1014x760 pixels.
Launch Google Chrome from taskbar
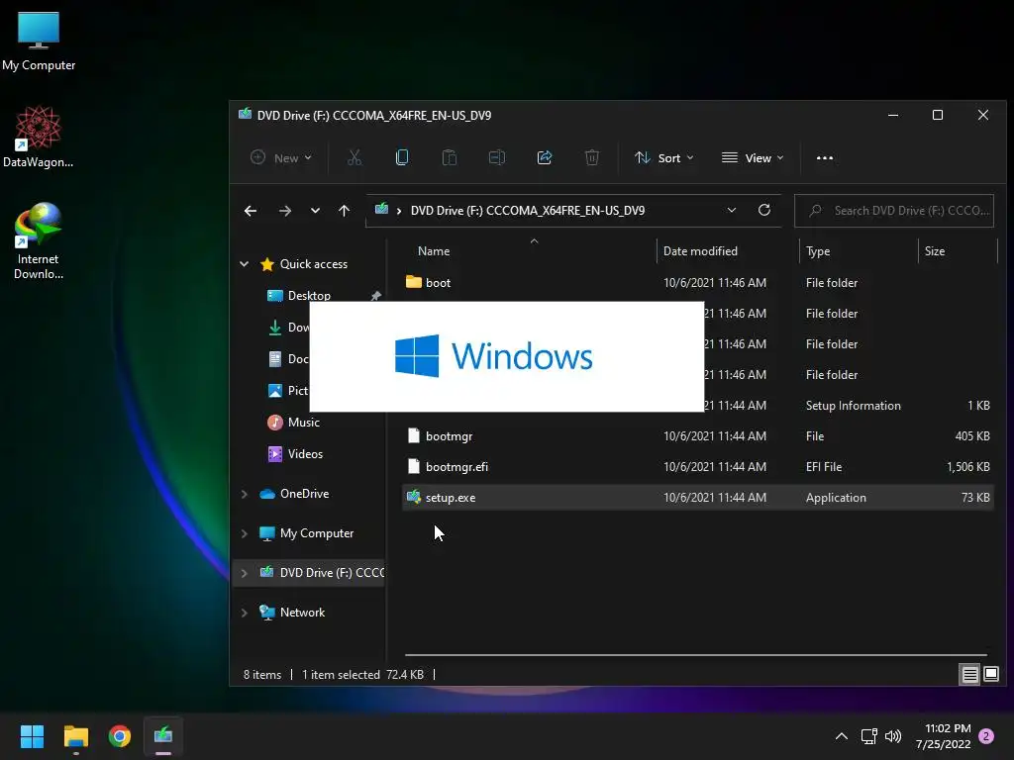[120, 736]
